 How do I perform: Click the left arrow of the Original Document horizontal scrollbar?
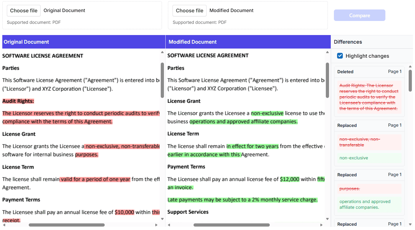[4, 225]
